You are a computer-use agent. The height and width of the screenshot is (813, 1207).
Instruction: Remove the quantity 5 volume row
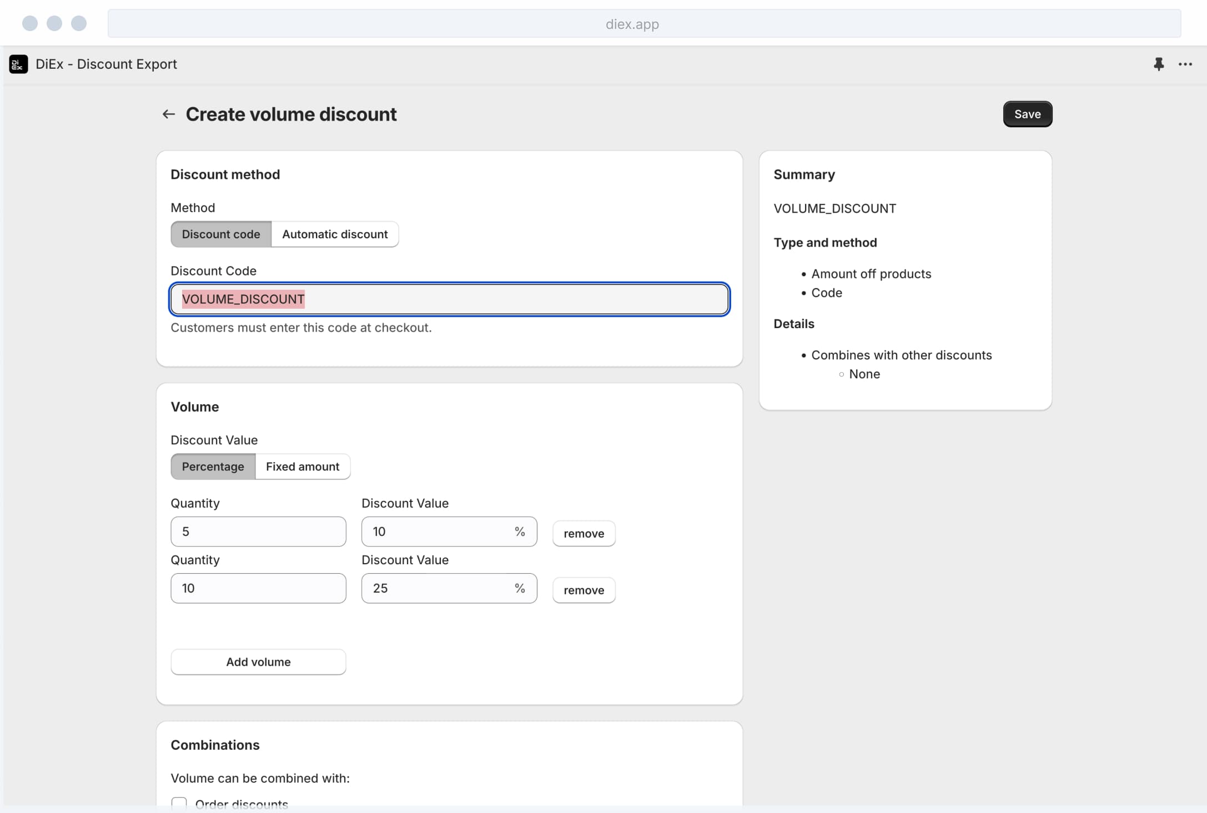(x=584, y=534)
